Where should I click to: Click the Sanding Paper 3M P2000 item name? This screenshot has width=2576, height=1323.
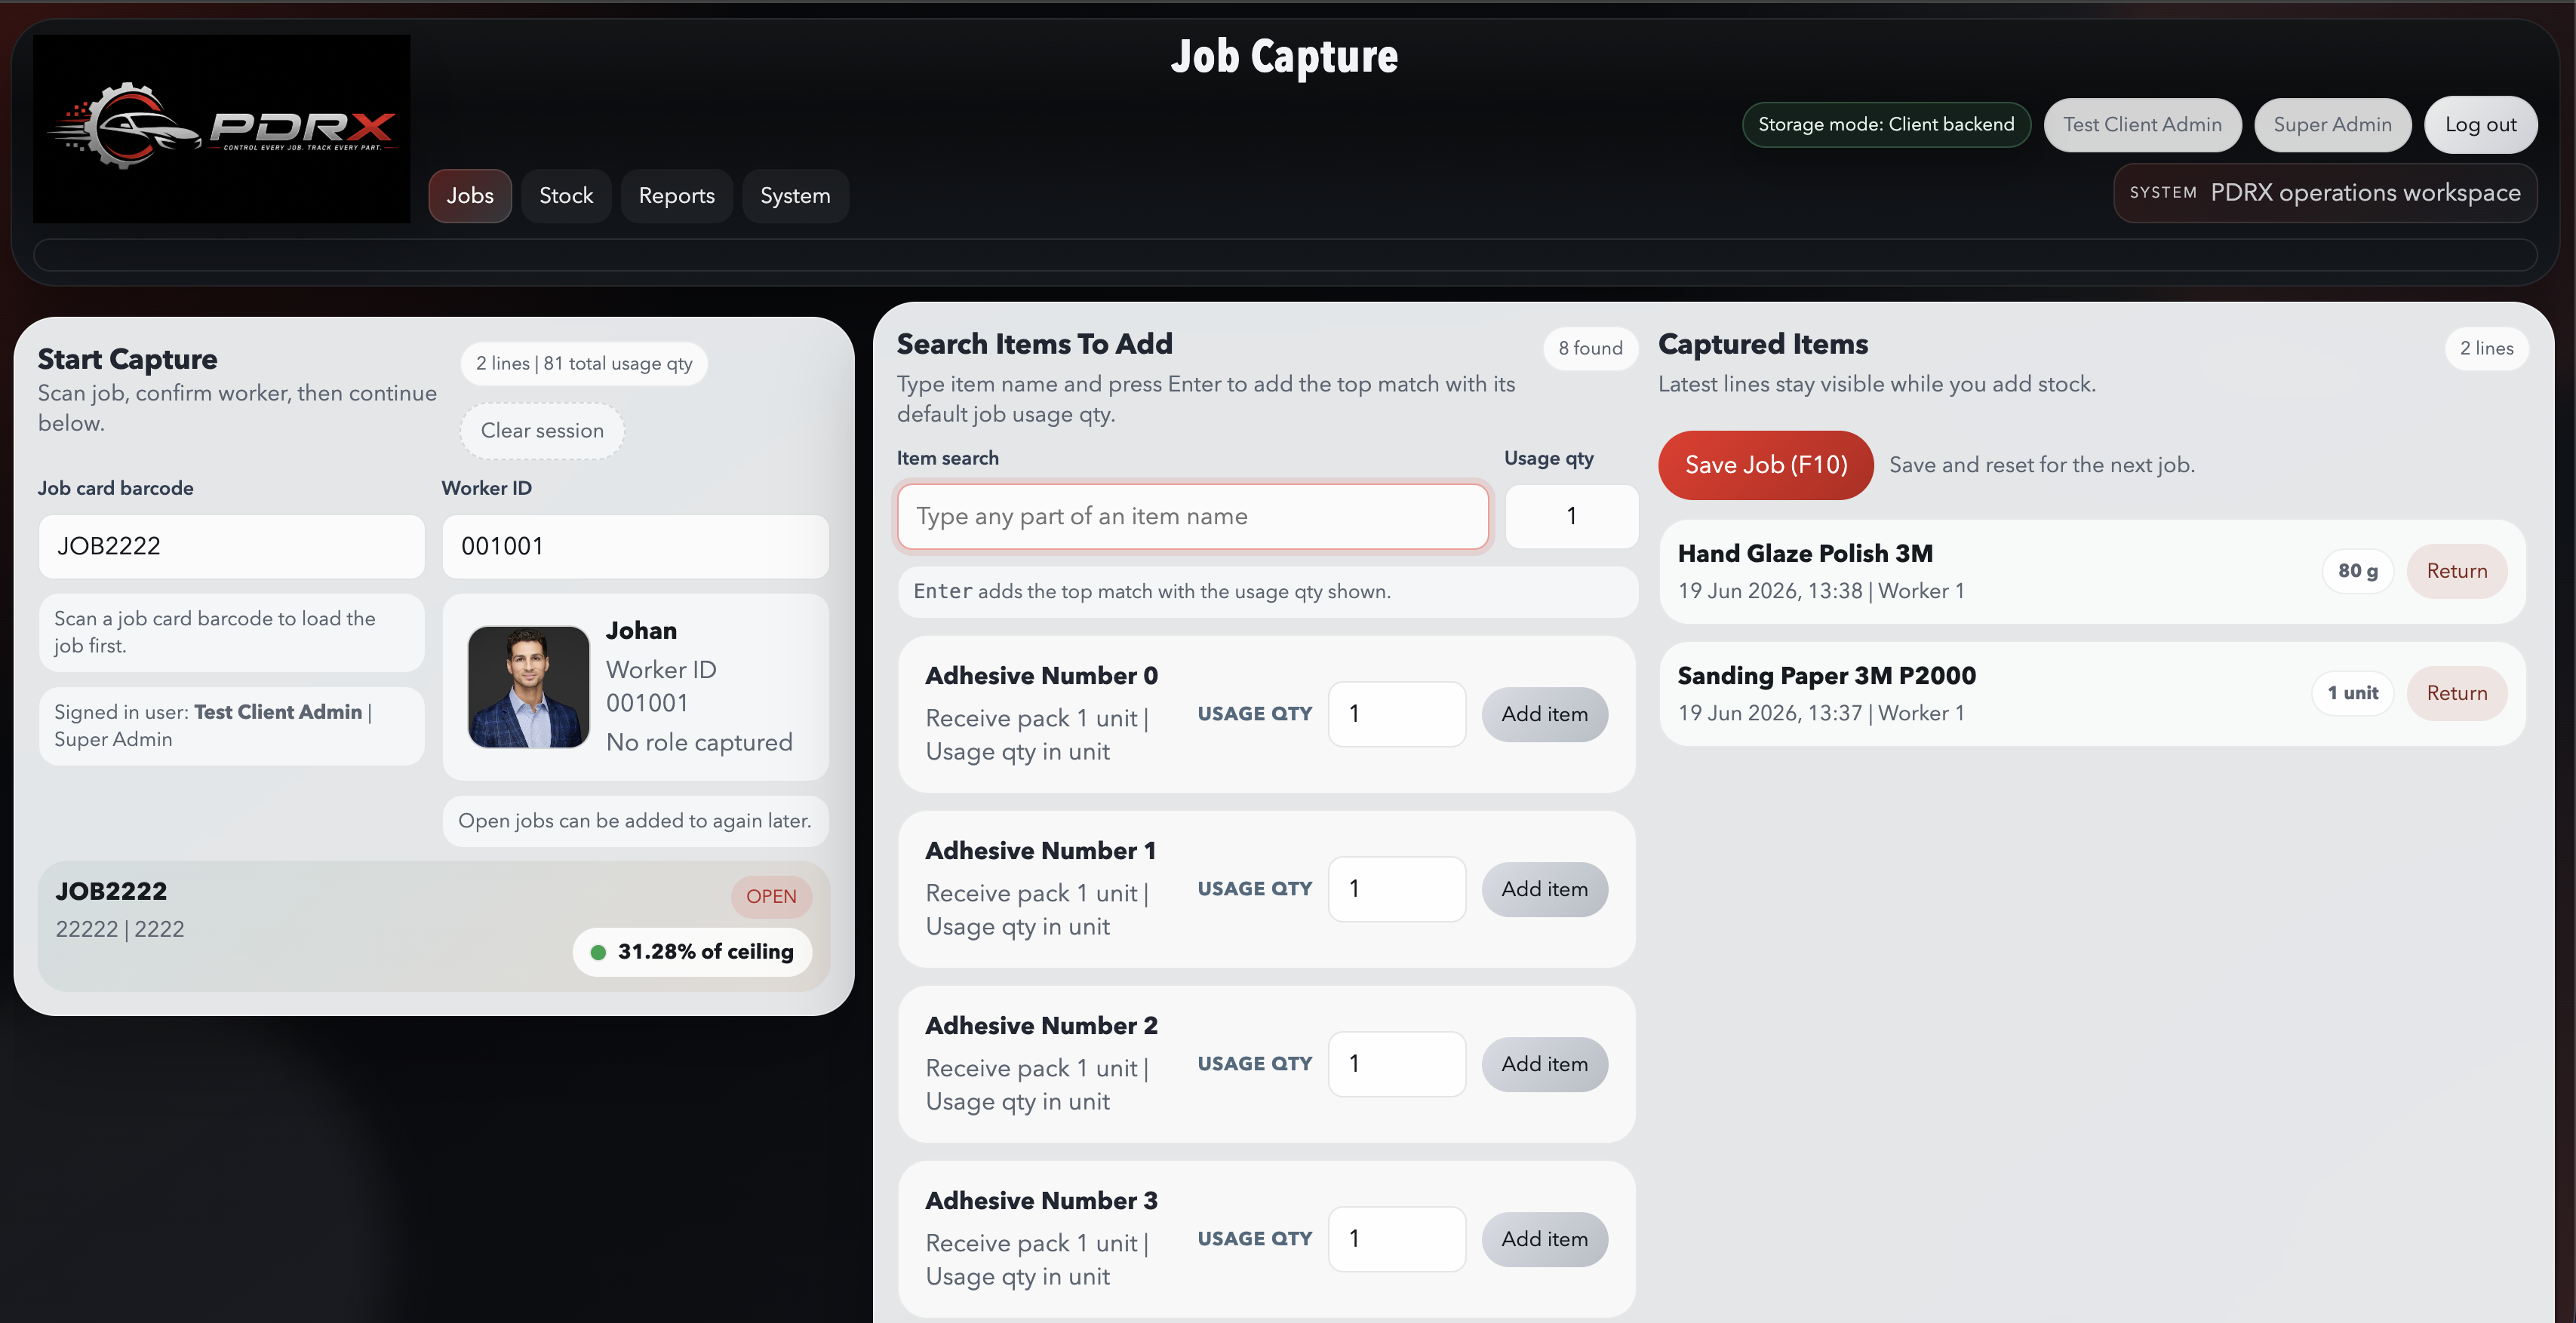1826,676
